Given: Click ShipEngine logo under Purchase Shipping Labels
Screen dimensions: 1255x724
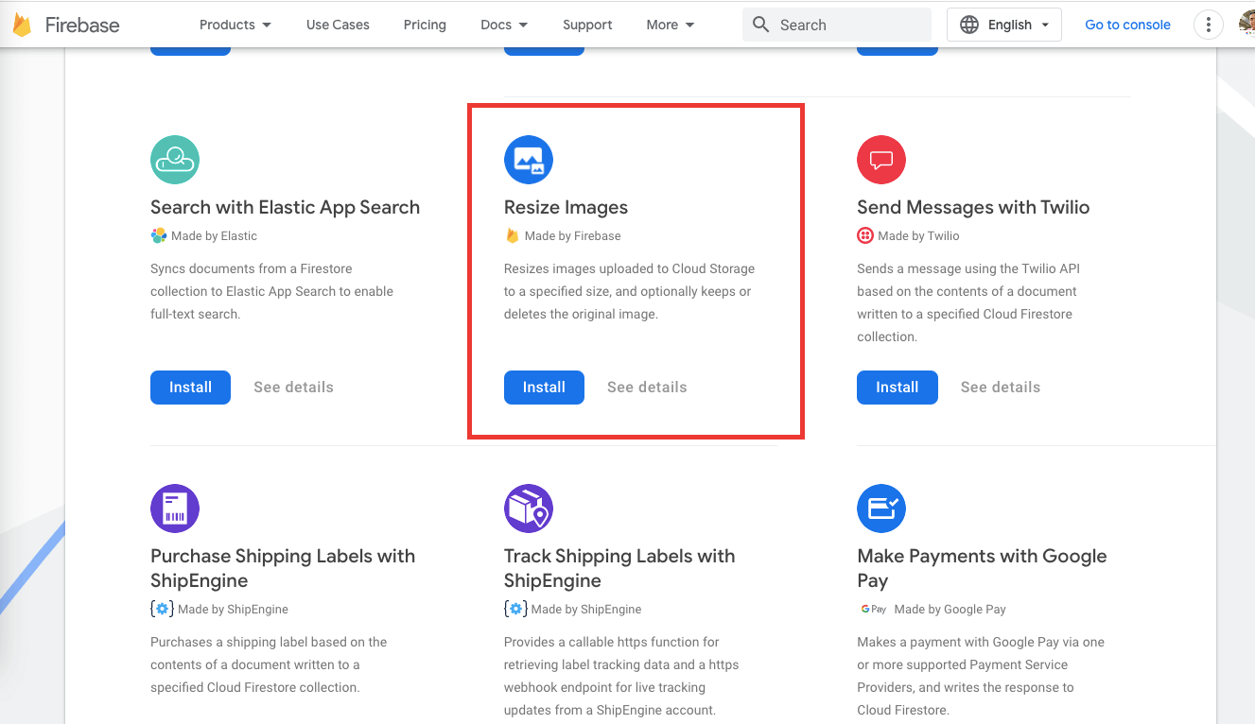Looking at the screenshot, I should pyautogui.click(x=162, y=609).
